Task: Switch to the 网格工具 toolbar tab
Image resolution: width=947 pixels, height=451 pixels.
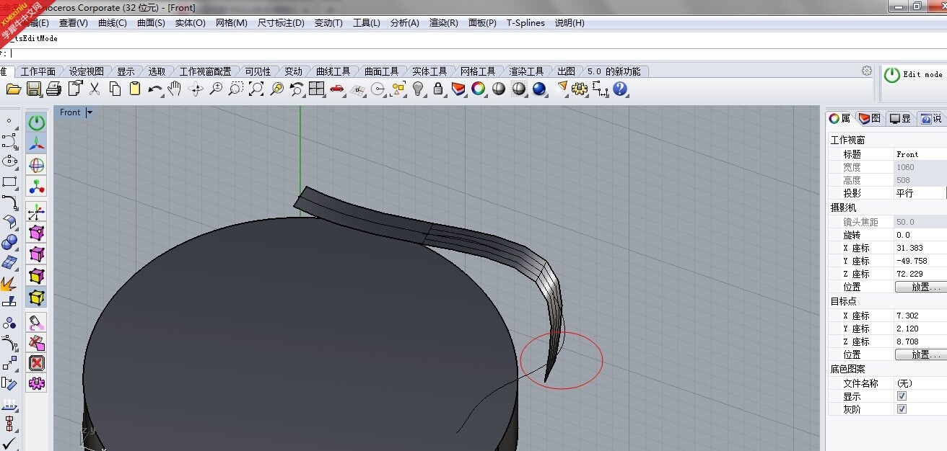Action: (478, 71)
